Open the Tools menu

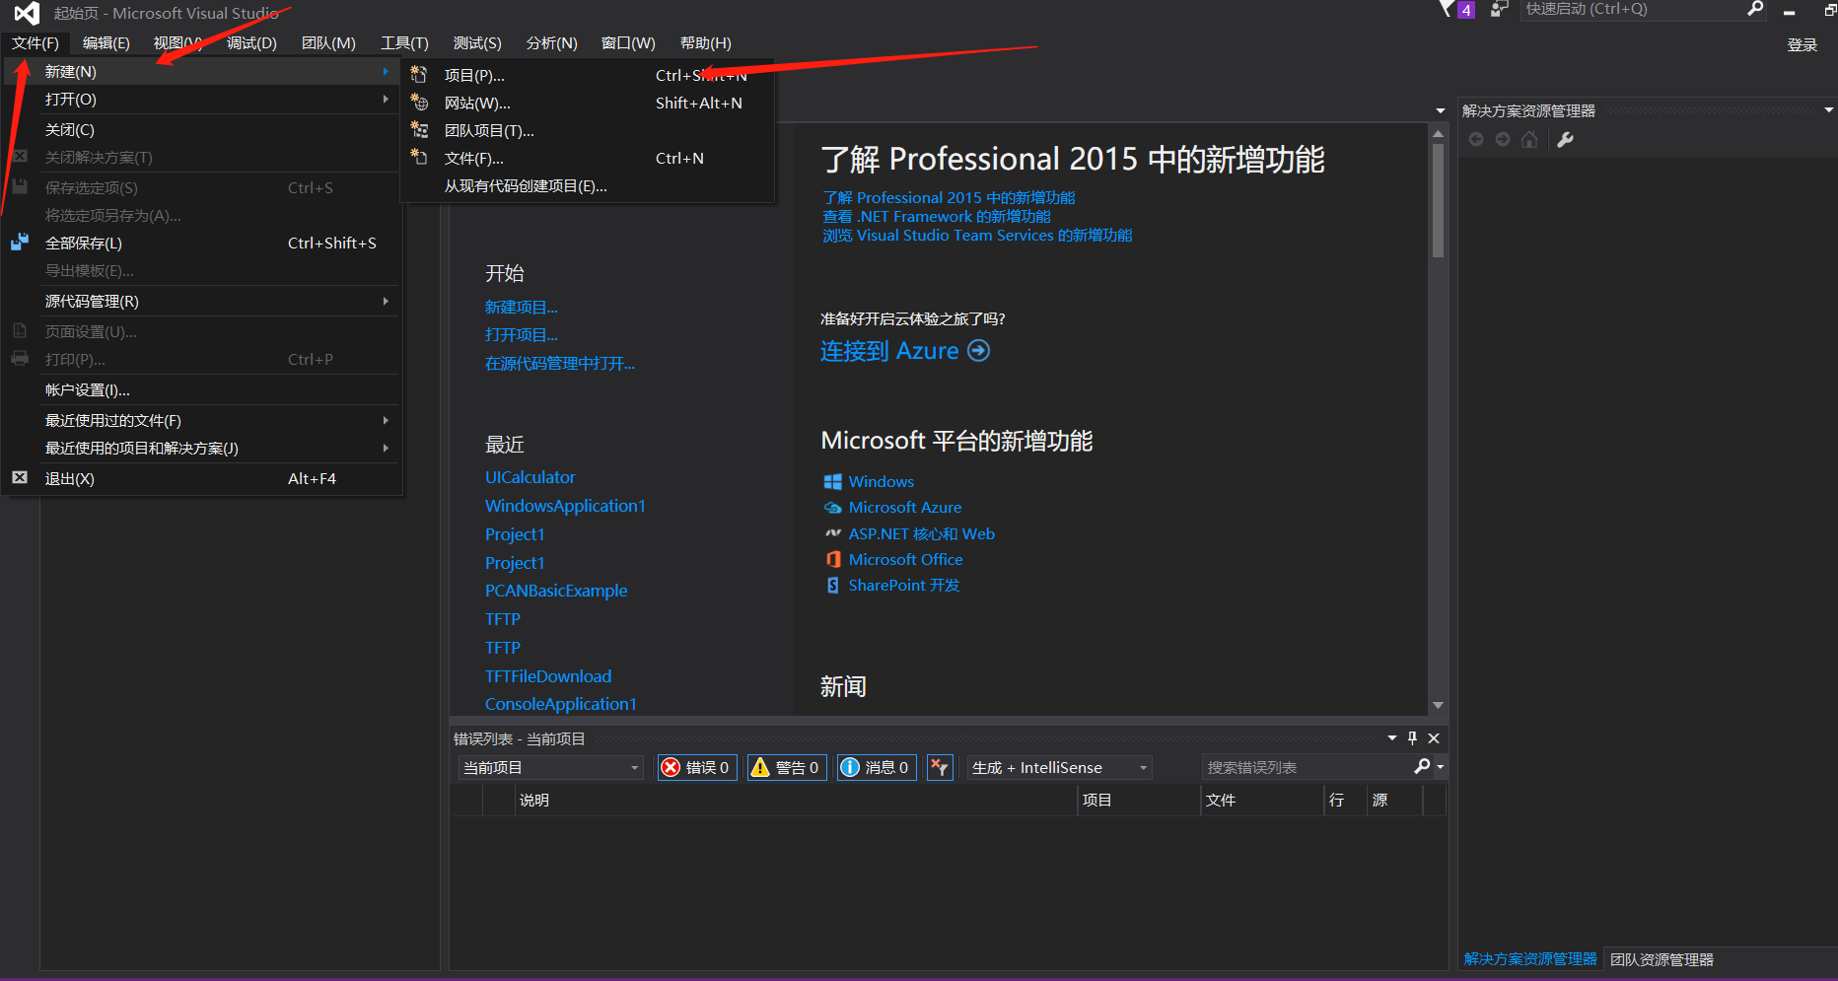click(404, 42)
